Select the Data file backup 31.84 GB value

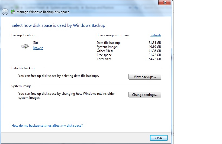155,43
